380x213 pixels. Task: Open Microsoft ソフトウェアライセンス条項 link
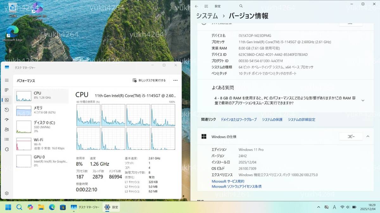[237, 186]
